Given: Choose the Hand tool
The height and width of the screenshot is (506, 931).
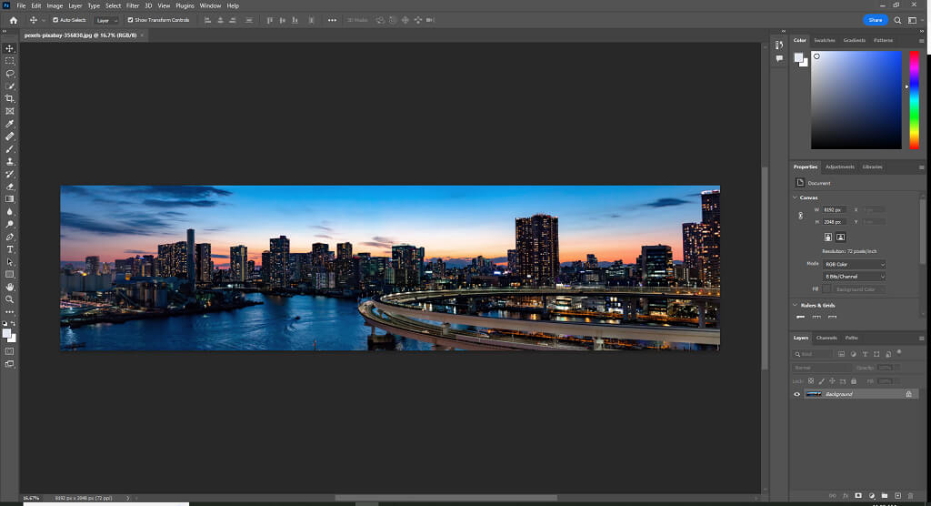Looking at the screenshot, I should 10,287.
